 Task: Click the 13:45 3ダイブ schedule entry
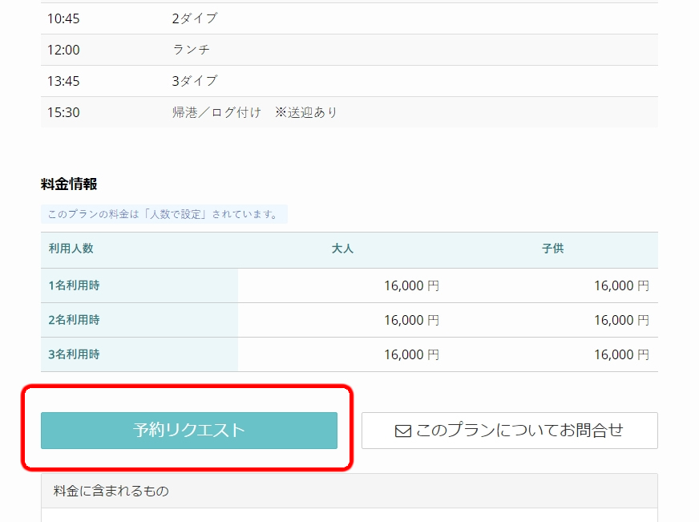pos(195,81)
